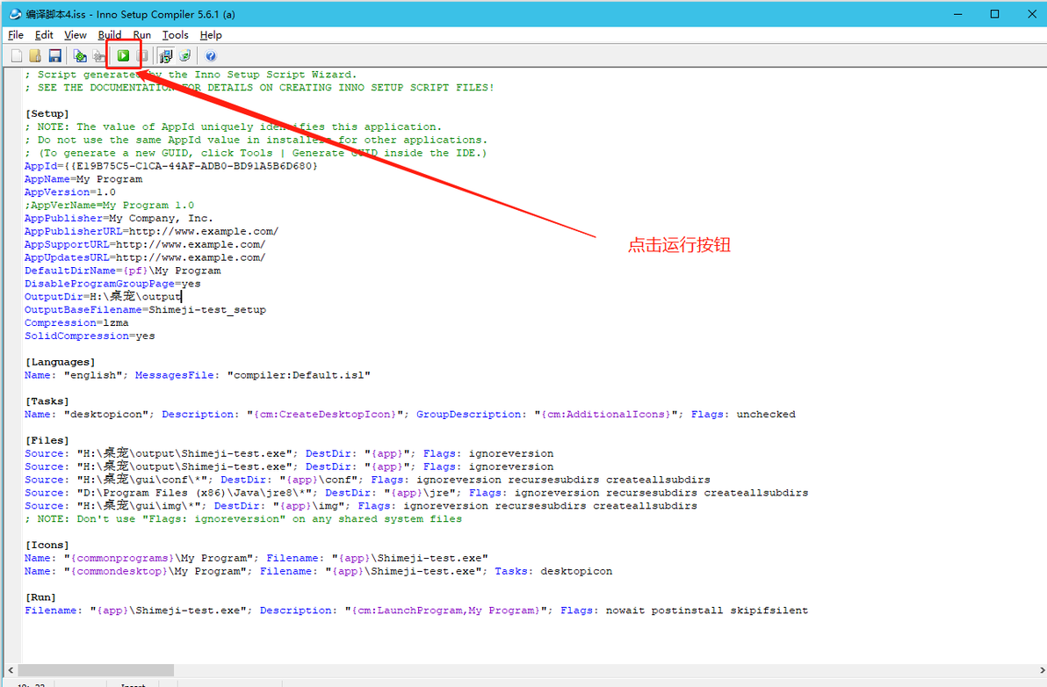The image size is (1047, 687).
Task: Create a new script with New icon
Action: 17,56
